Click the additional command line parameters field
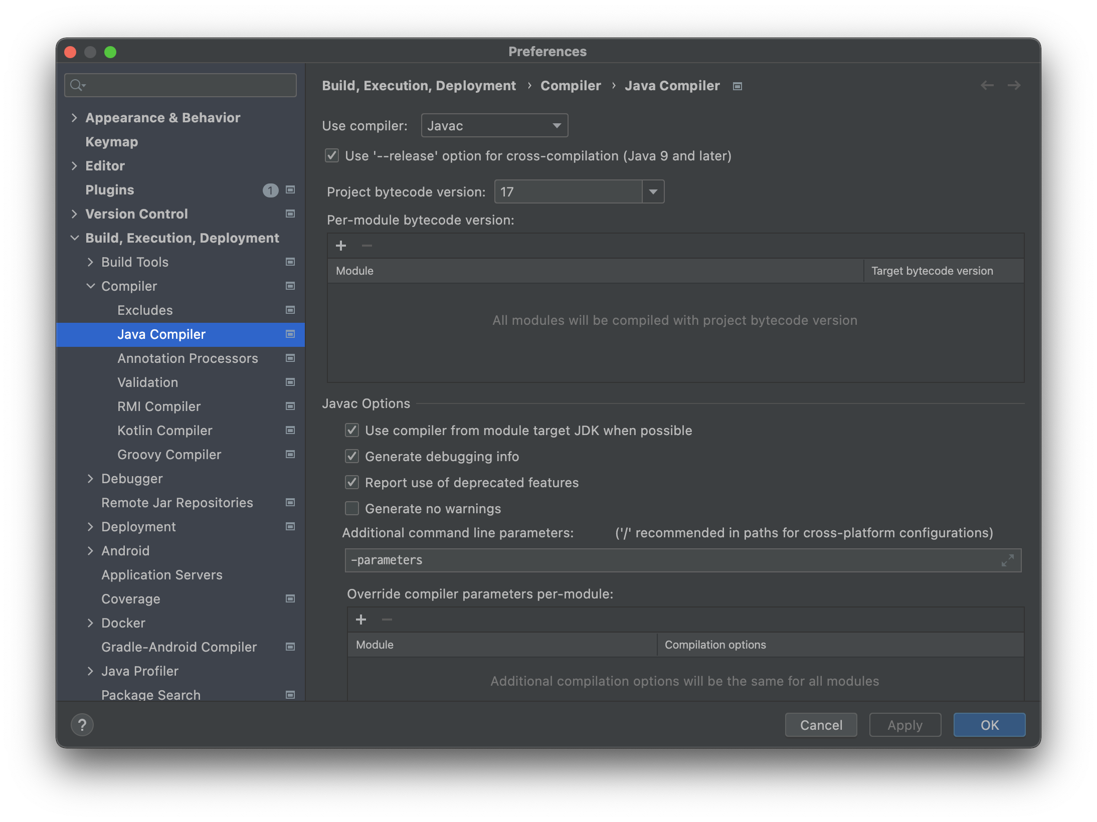 point(672,560)
